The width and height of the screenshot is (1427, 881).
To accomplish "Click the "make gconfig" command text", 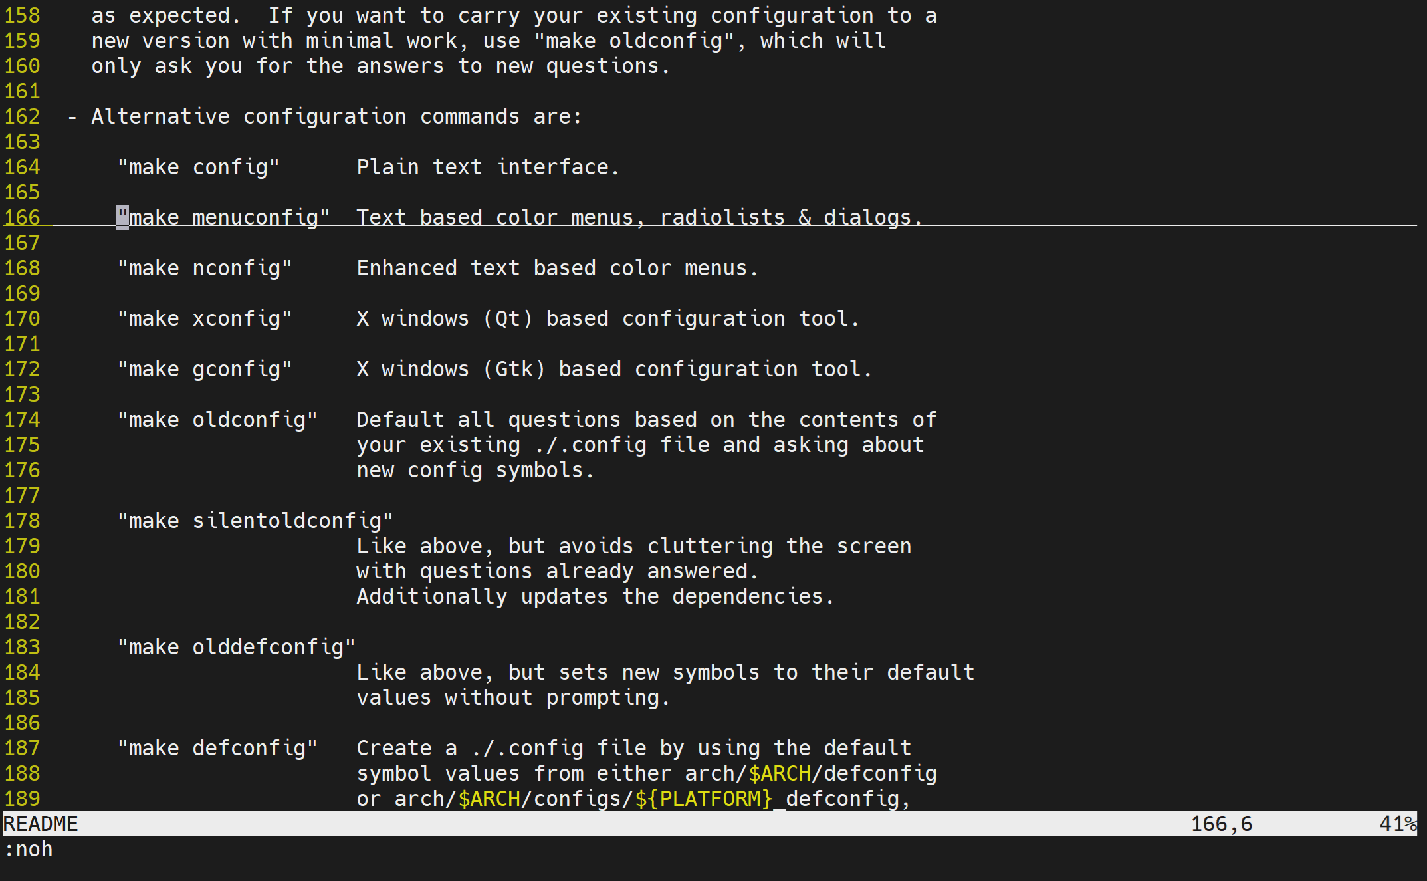I will 205,369.
